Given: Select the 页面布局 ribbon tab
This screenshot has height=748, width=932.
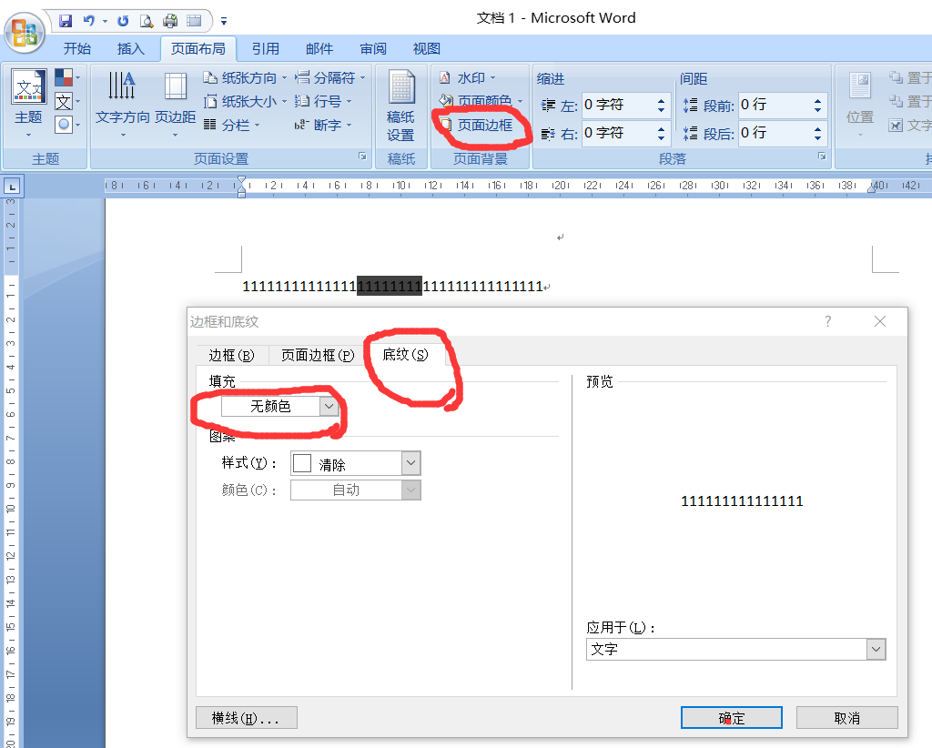Looking at the screenshot, I should (x=198, y=49).
